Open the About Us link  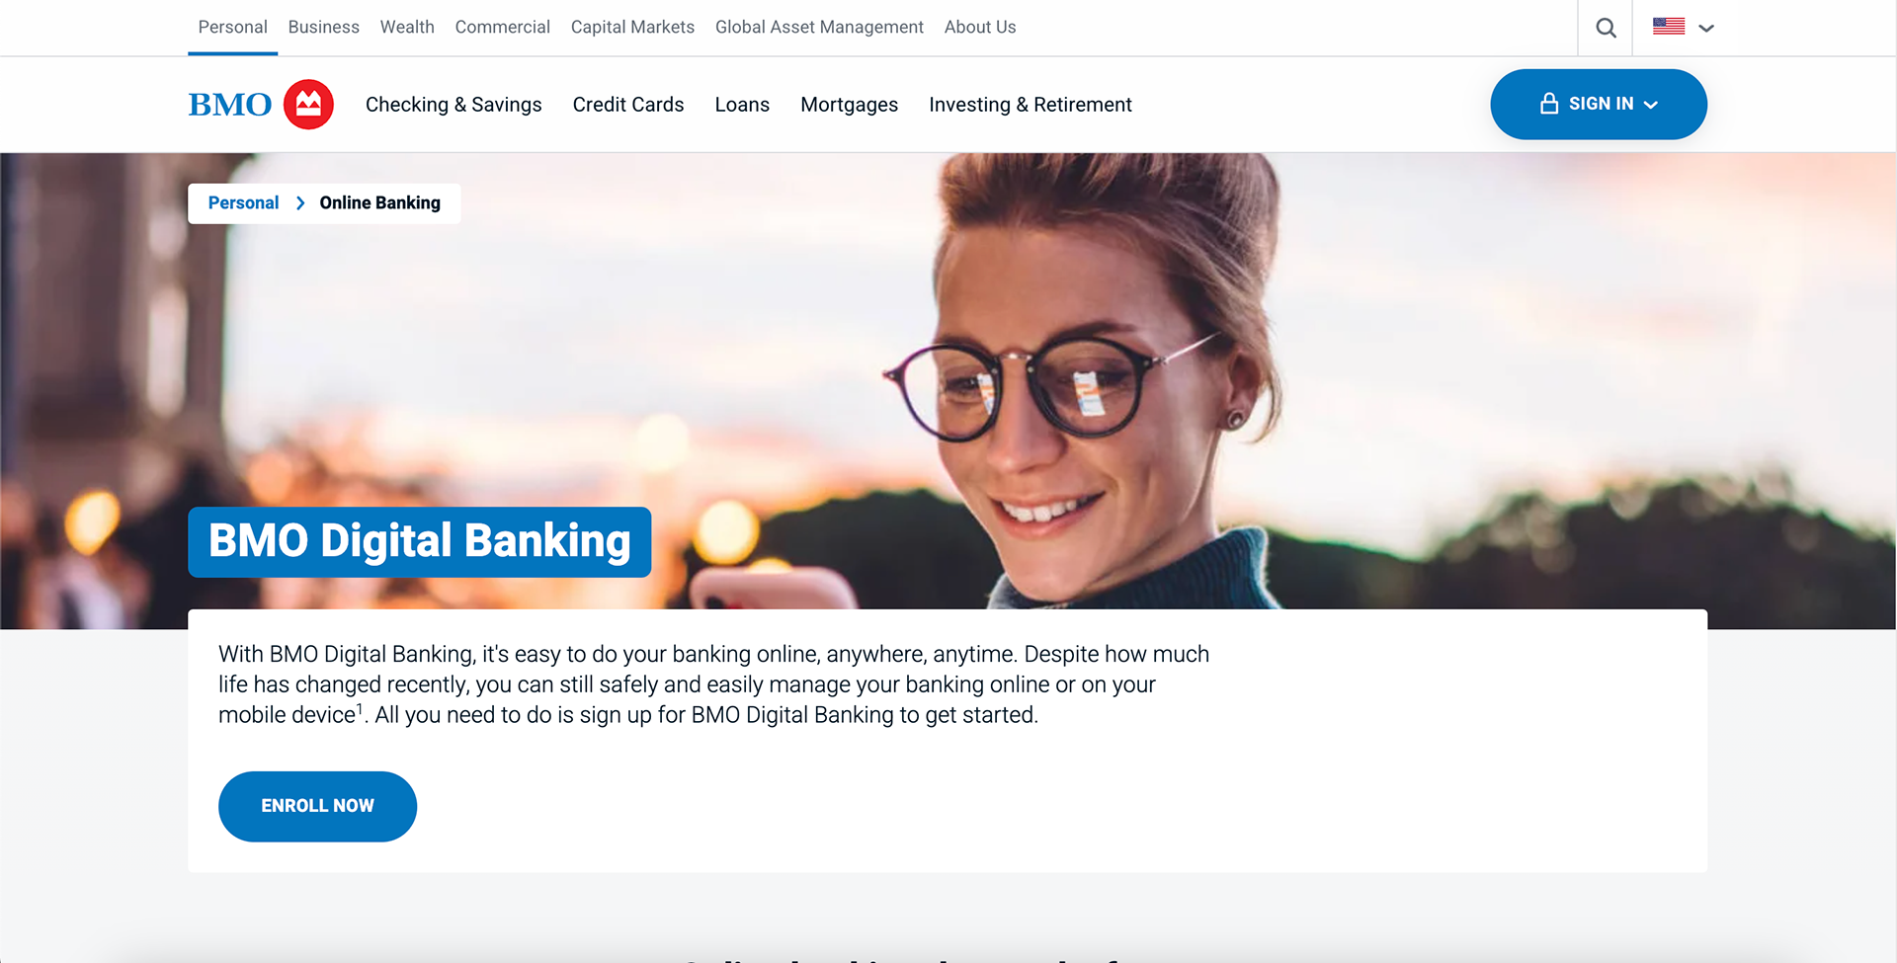(980, 28)
